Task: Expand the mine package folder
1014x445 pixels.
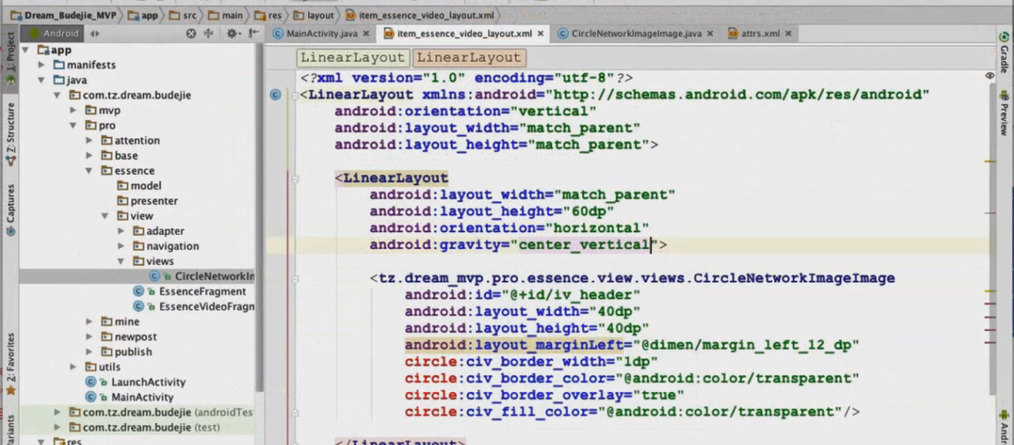Action: click(90, 321)
